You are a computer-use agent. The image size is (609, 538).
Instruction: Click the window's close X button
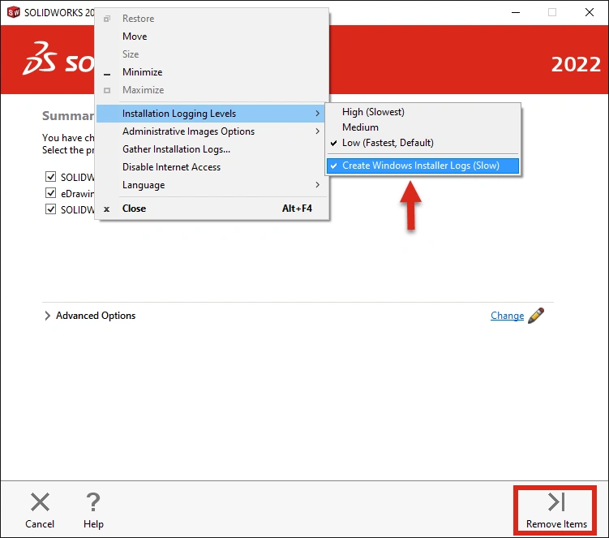(590, 12)
